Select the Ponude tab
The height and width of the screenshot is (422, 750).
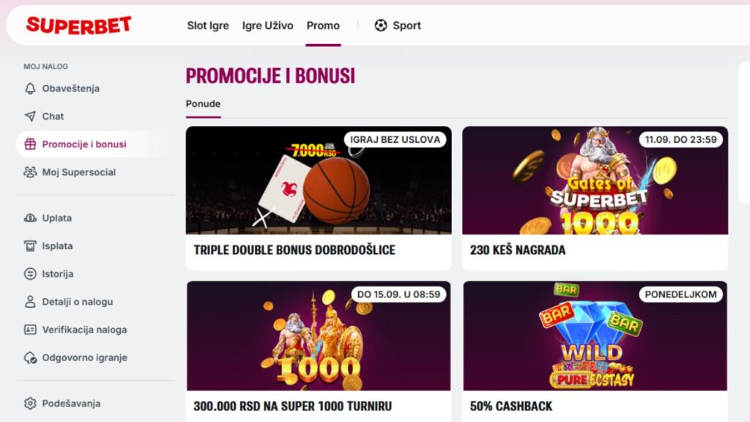pos(204,104)
